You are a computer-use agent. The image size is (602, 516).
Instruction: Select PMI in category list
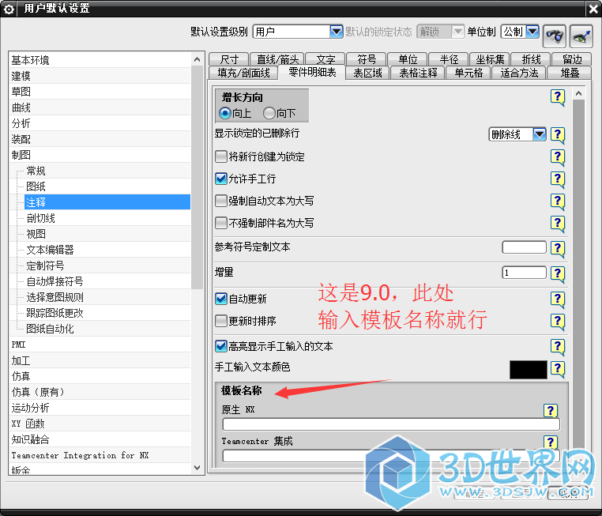[100, 345]
